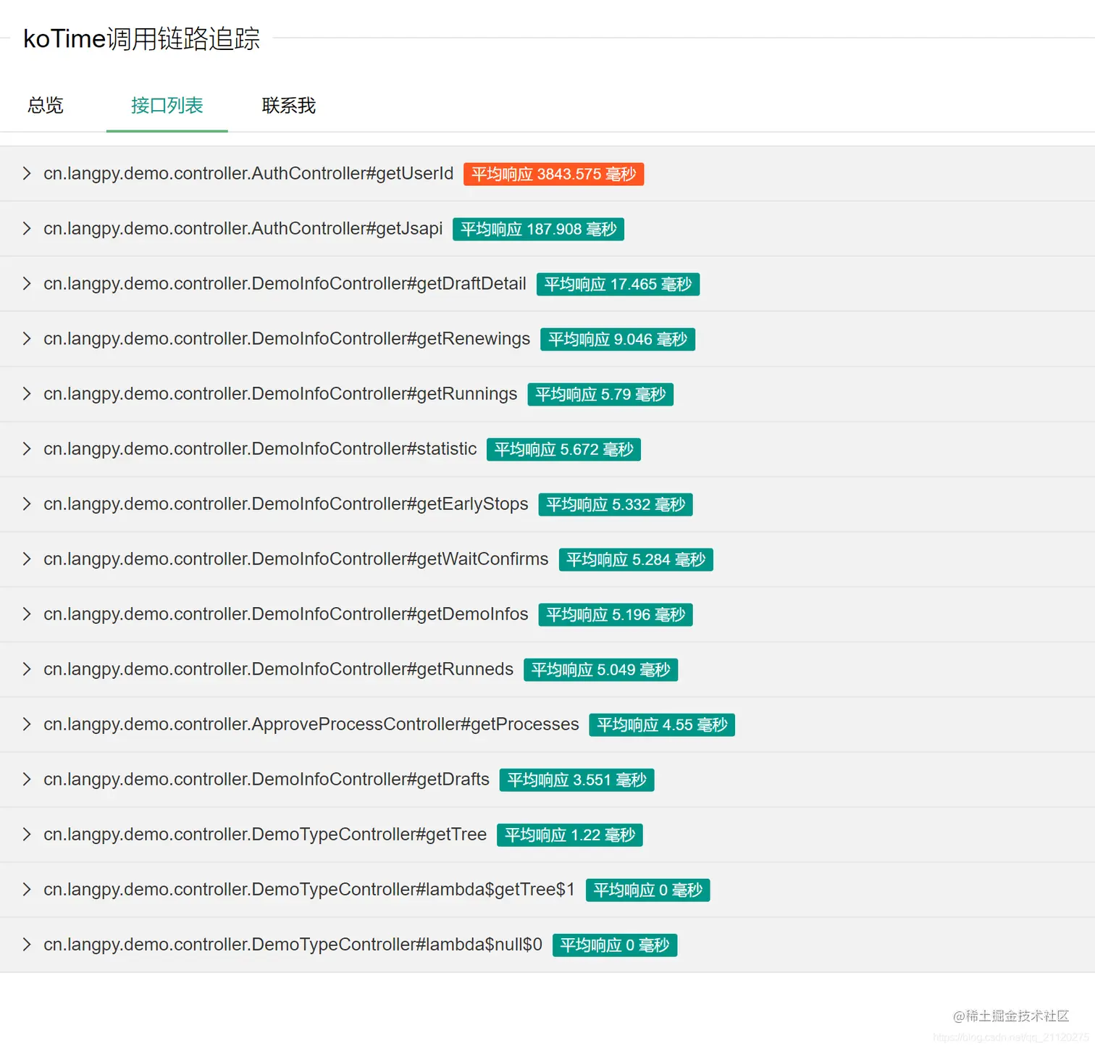The height and width of the screenshot is (1049, 1095).
Task: Expand the getDraftDetail row chevron
Action: (27, 283)
